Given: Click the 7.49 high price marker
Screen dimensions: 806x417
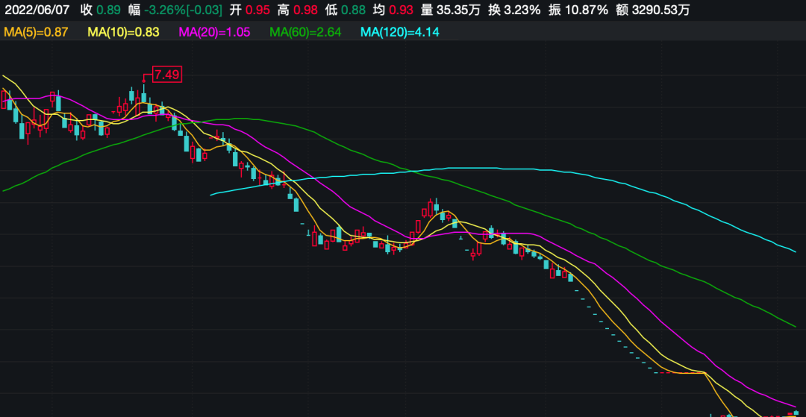Looking at the screenshot, I should tap(167, 74).
